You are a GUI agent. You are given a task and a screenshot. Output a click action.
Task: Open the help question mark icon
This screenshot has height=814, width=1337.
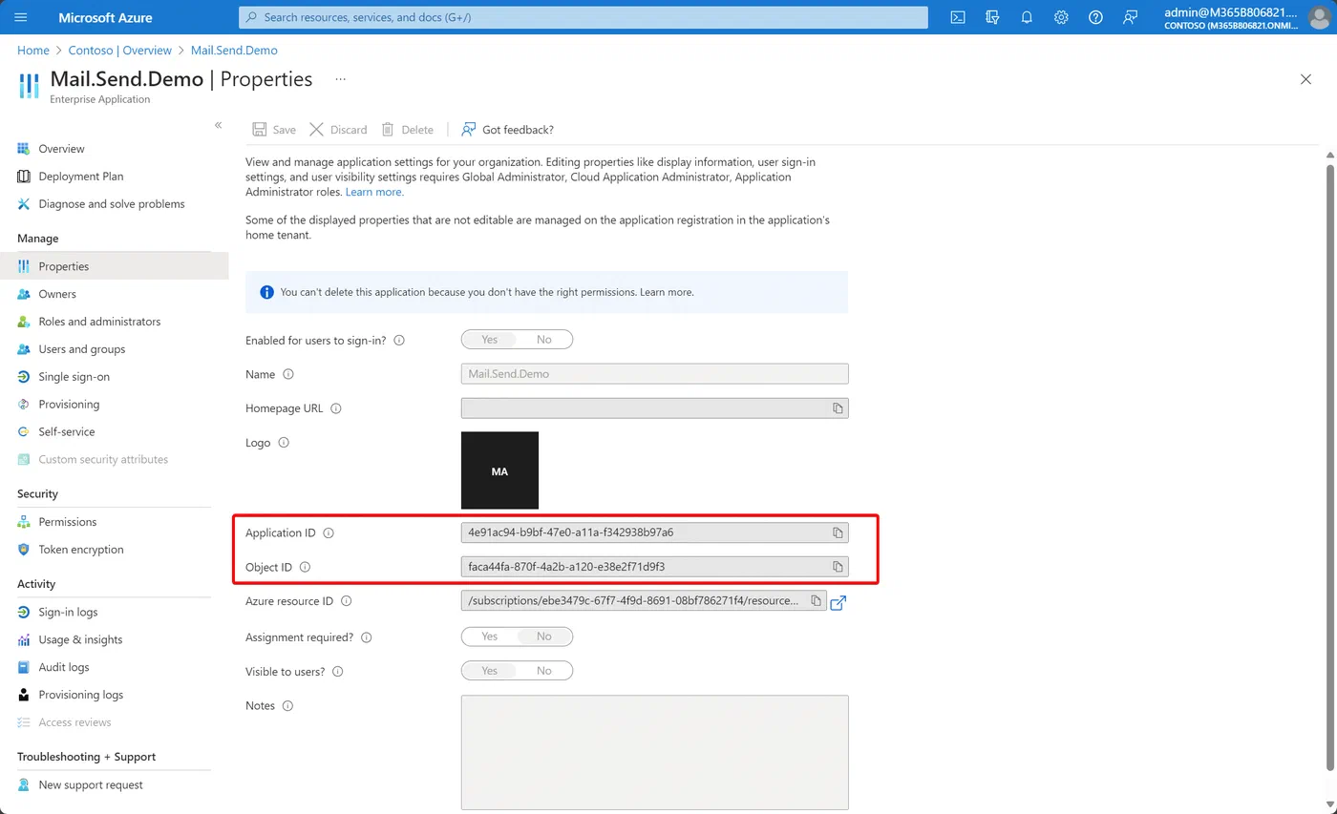coord(1095,17)
